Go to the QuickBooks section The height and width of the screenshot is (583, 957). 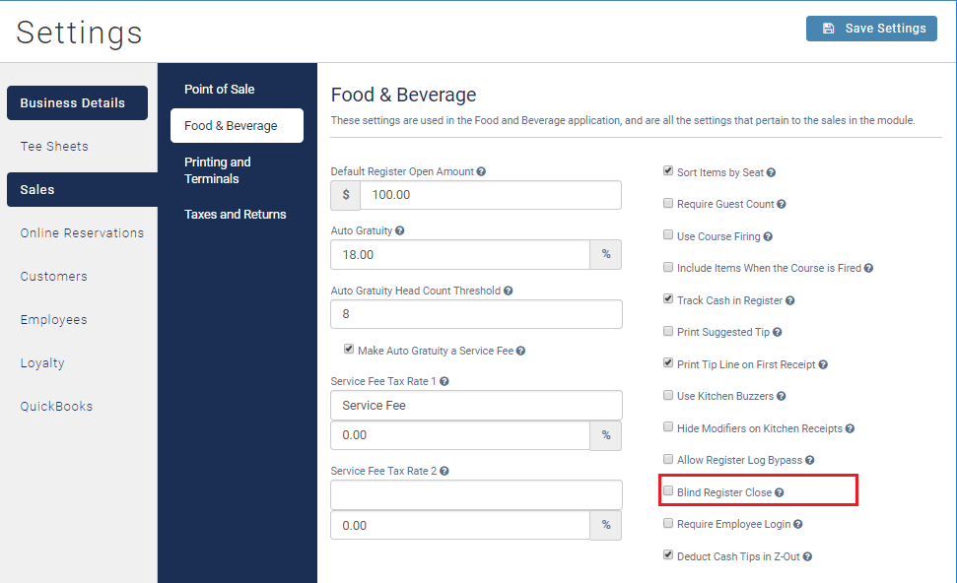pyautogui.click(x=57, y=406)
